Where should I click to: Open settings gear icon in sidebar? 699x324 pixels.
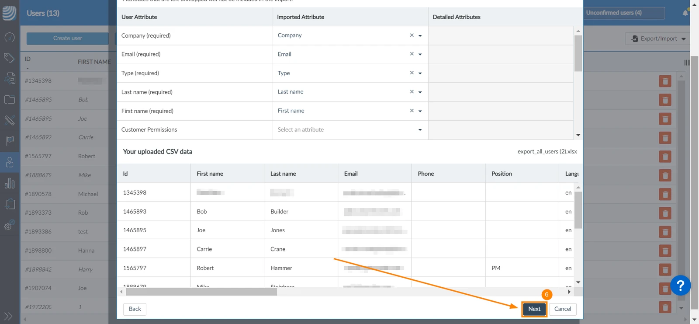click(9, 225)
